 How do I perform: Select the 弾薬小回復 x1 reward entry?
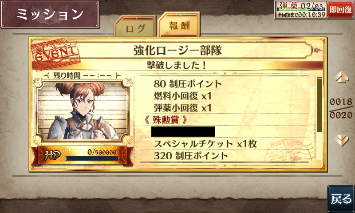pos(182,108)
